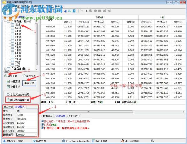187x144 pixels.
Task: Select the crosshair tool in the toolbar
Action: pos(86,11)
